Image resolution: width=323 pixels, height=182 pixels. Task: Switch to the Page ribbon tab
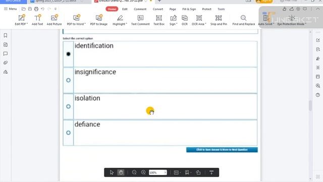(x=173, y=9)
